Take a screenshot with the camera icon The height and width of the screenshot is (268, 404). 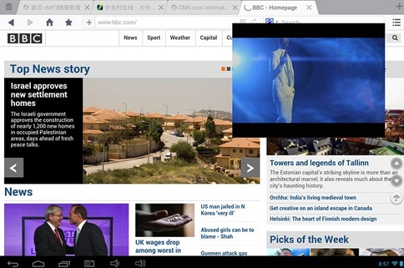click(89, 263)
